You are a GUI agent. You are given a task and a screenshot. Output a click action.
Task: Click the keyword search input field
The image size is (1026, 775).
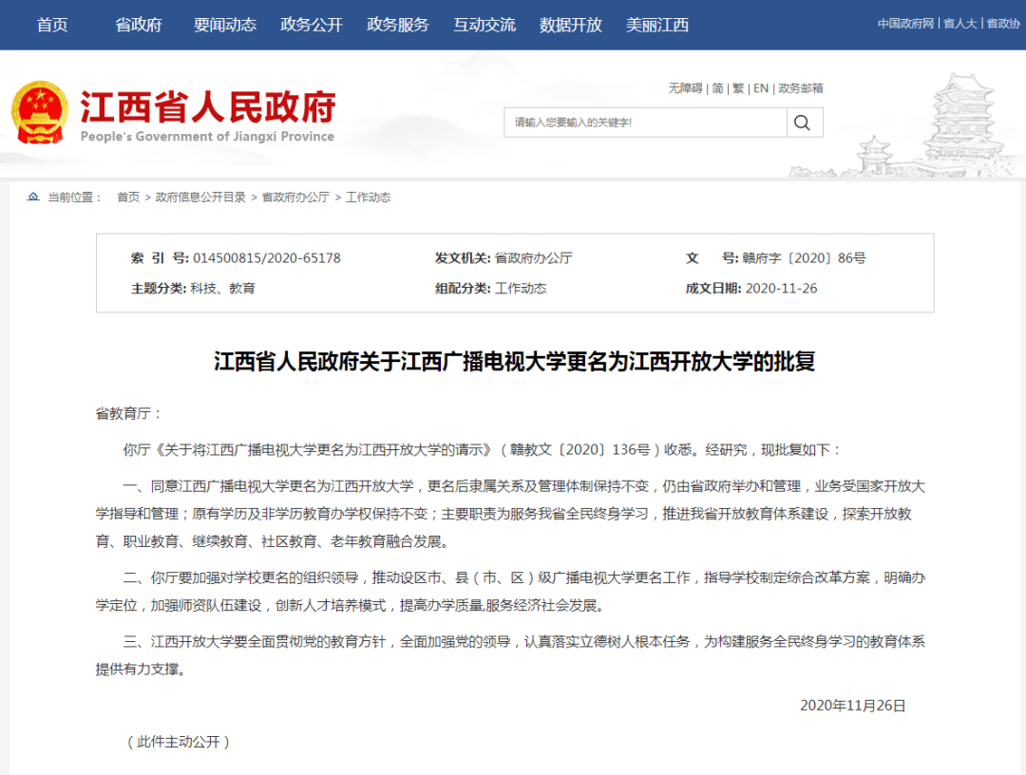(646, 123)
